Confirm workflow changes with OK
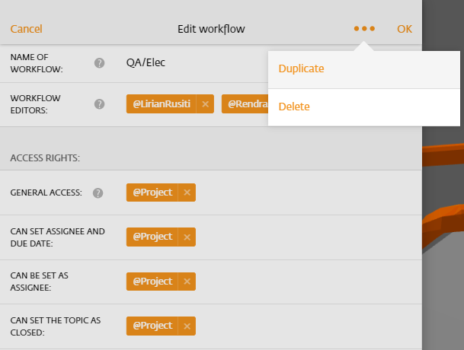The image size is (464, 350). (x=405, y=29)
